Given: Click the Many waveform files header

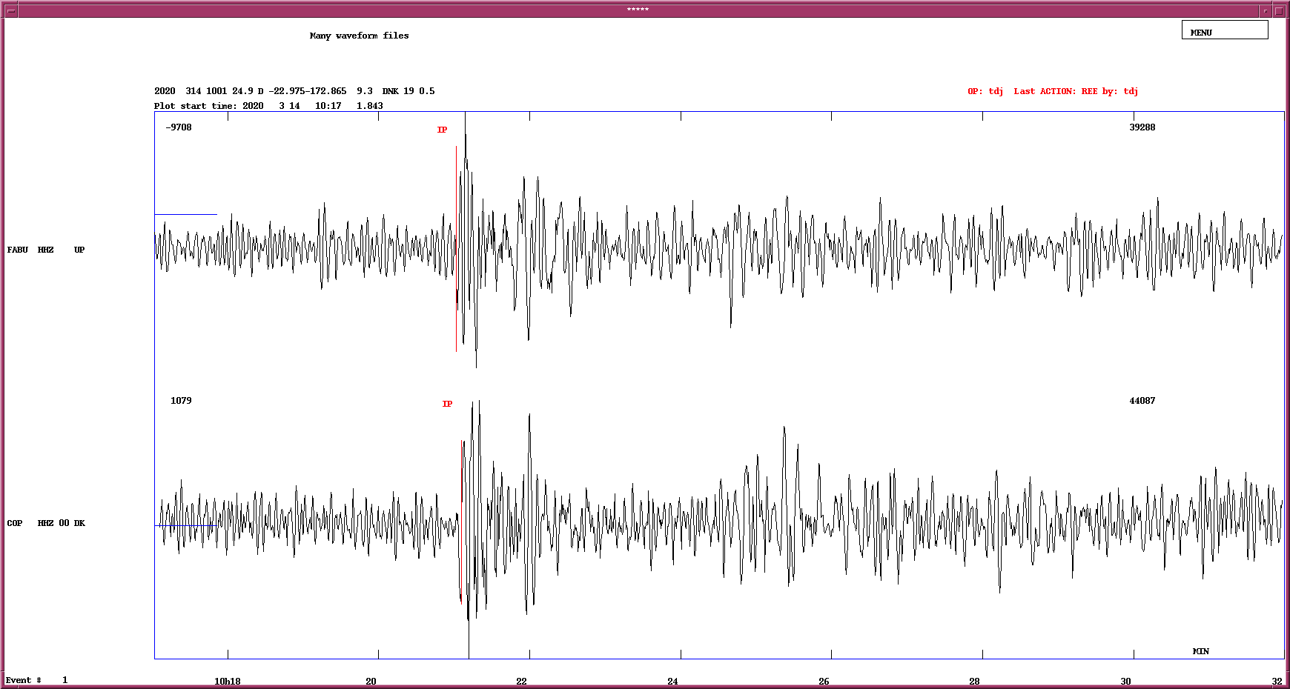Looking at the screenshot, I should coord(359,35).
